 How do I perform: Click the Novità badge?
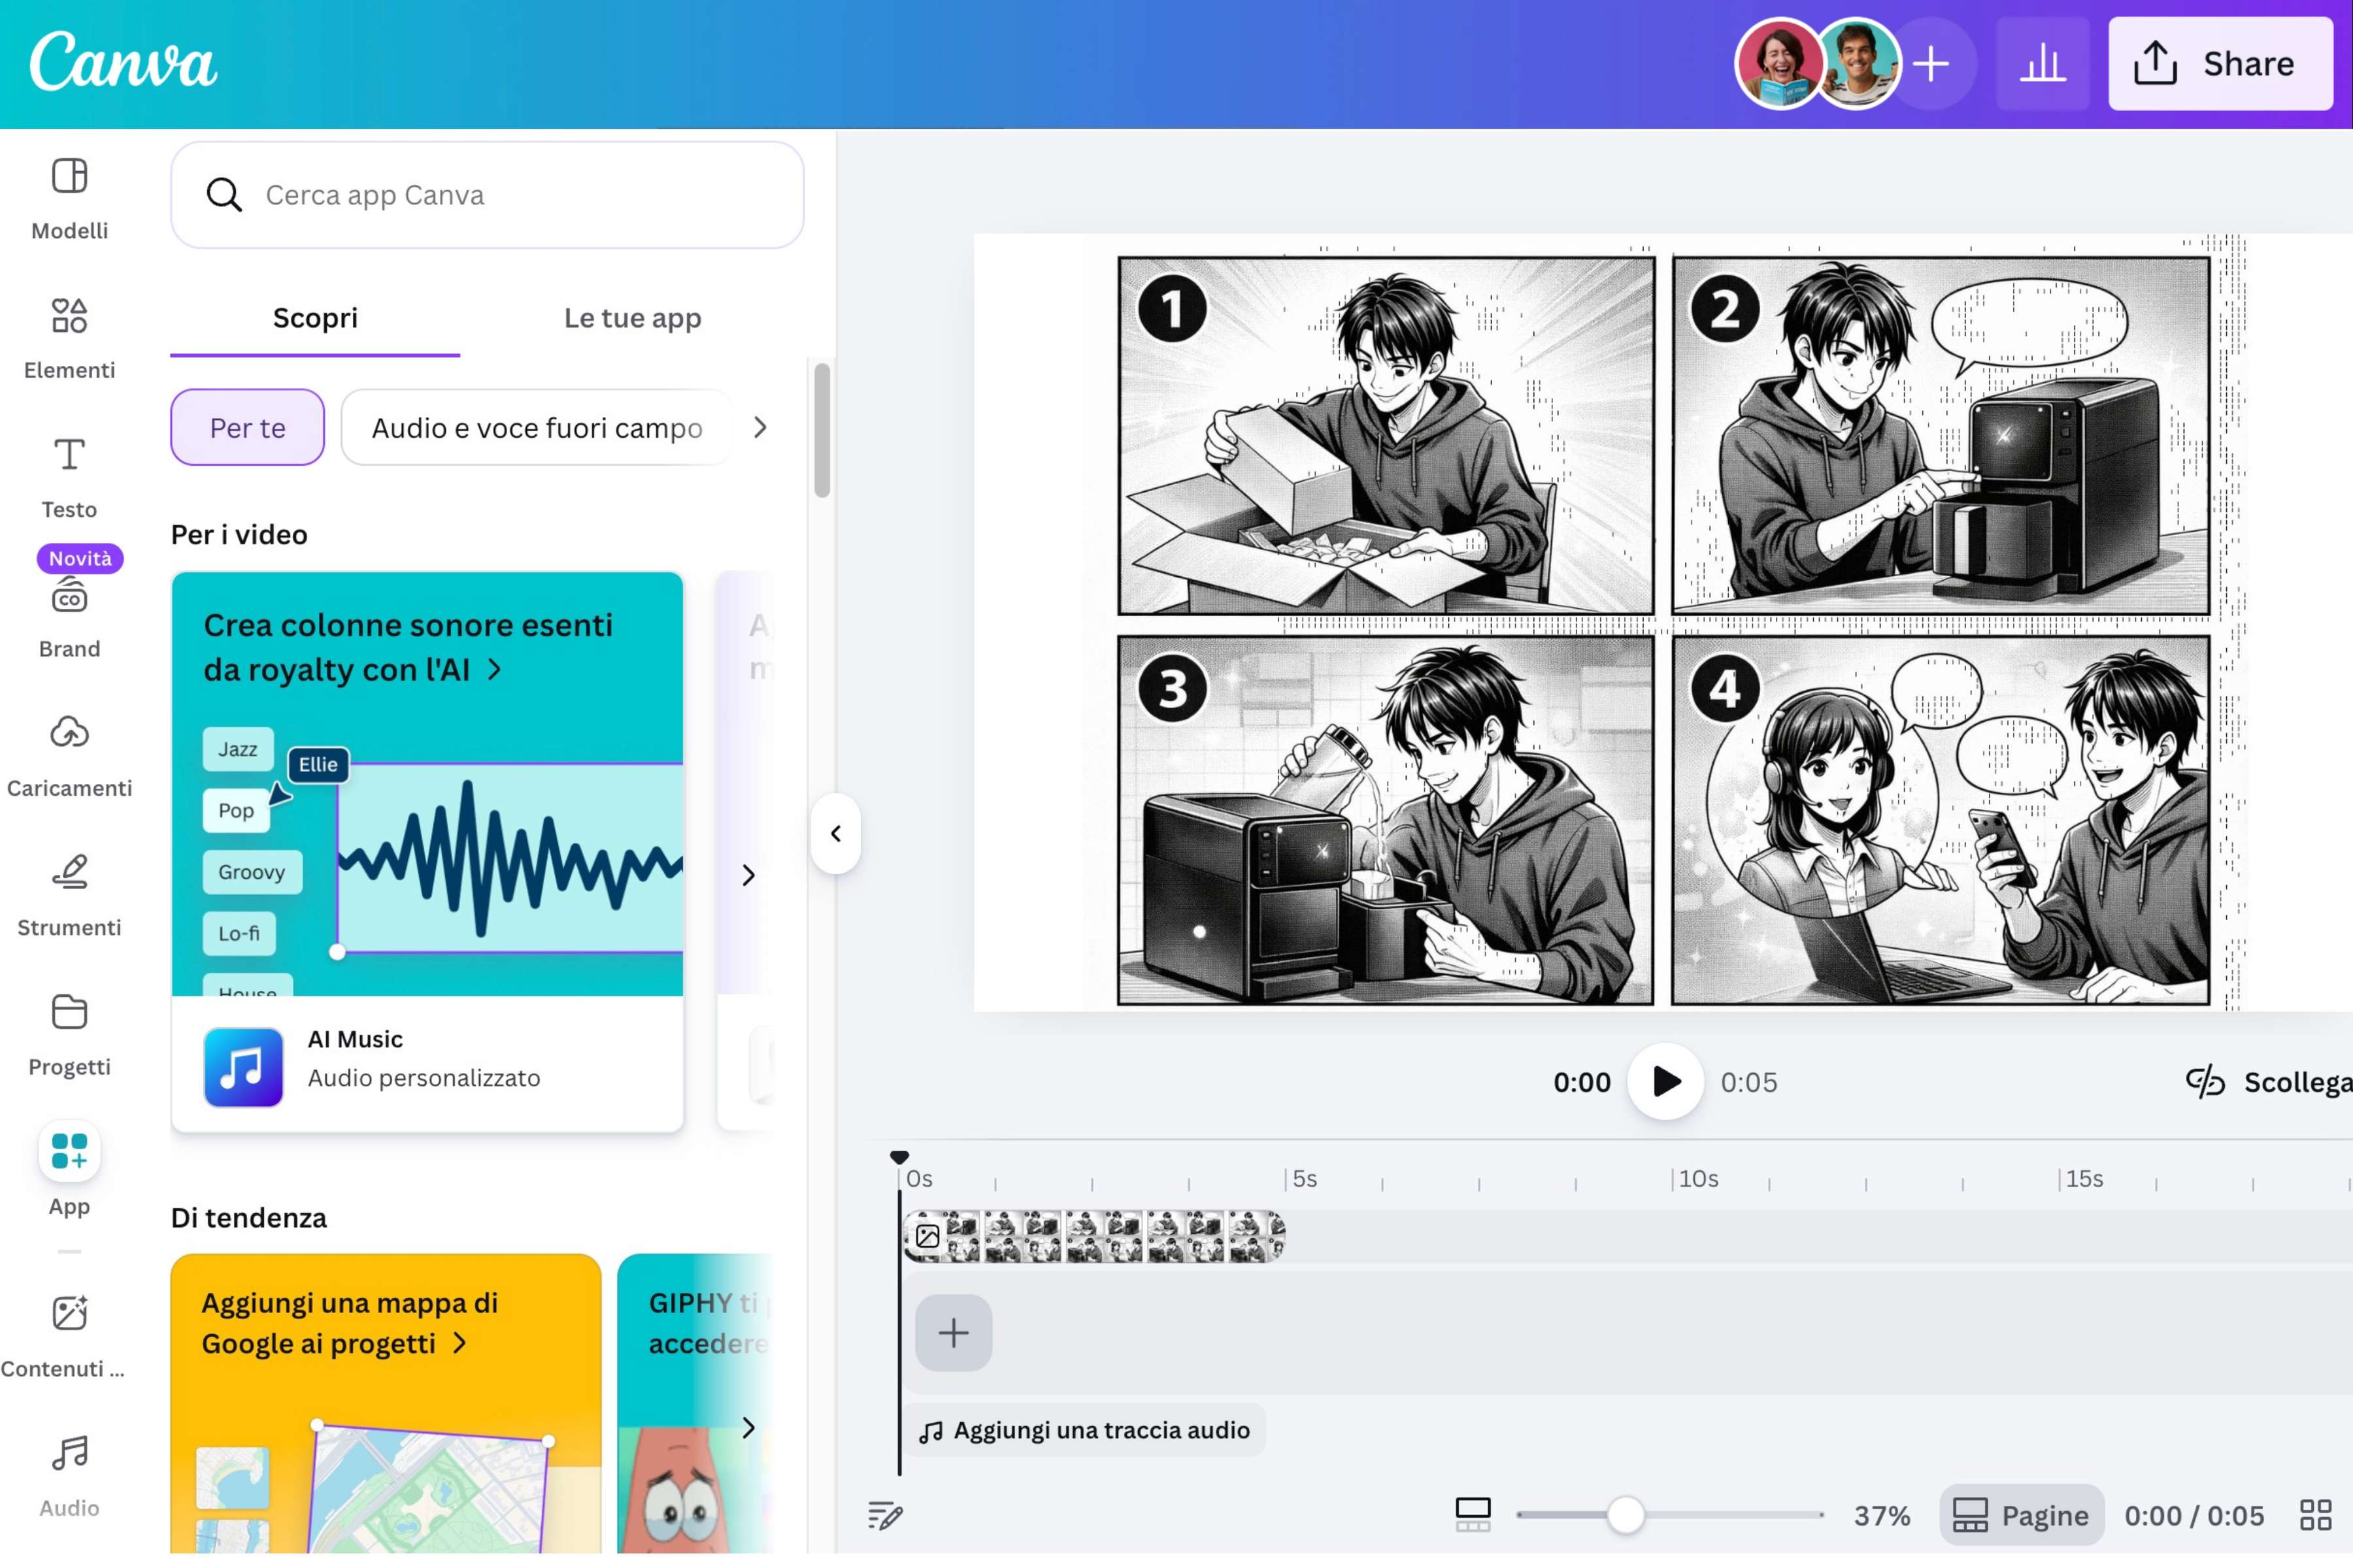click(x=80, y=558)
